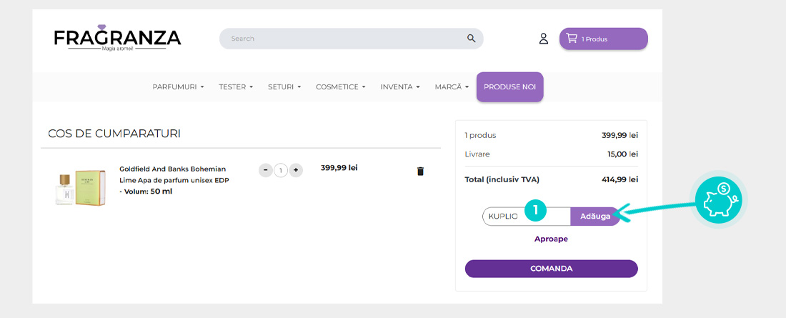Focus the coupon code input field
Image resolution: width=786 pixels, height=318 pixels.
pyautogui.click(x=504, y=216)
